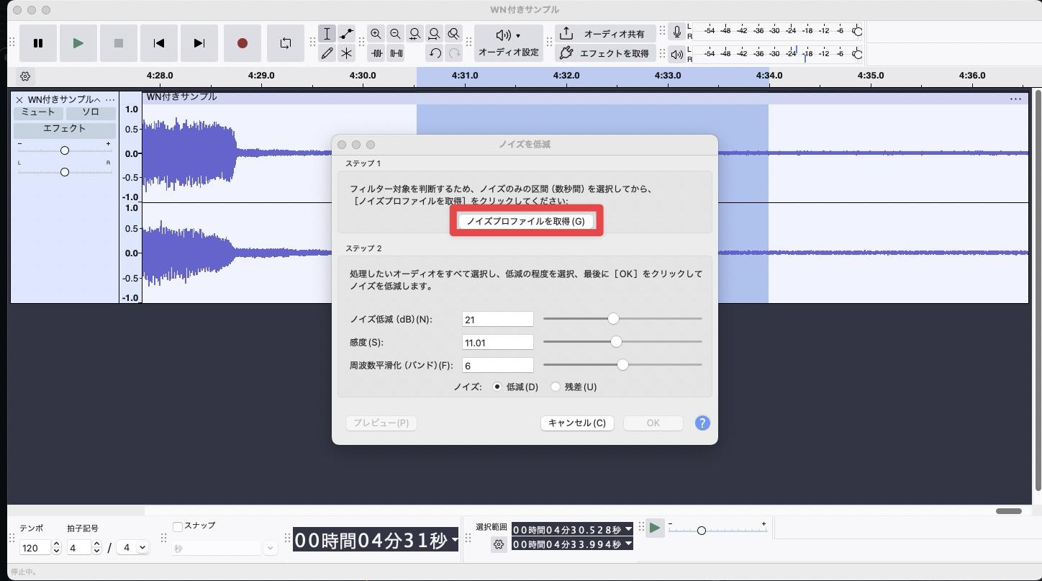Select the Draw pencil tool
The height and width of the screenshot is (581, 1042).
click(327, 53)
